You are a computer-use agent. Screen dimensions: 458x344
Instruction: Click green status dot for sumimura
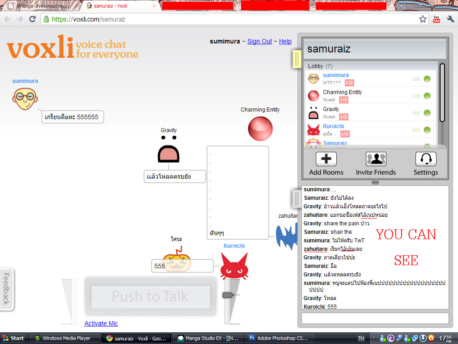(427, 79)
